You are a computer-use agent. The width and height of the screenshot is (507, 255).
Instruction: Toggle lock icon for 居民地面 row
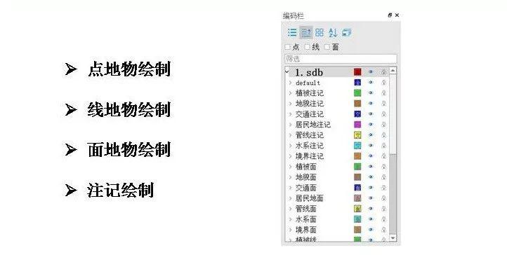tap(384, 198)
